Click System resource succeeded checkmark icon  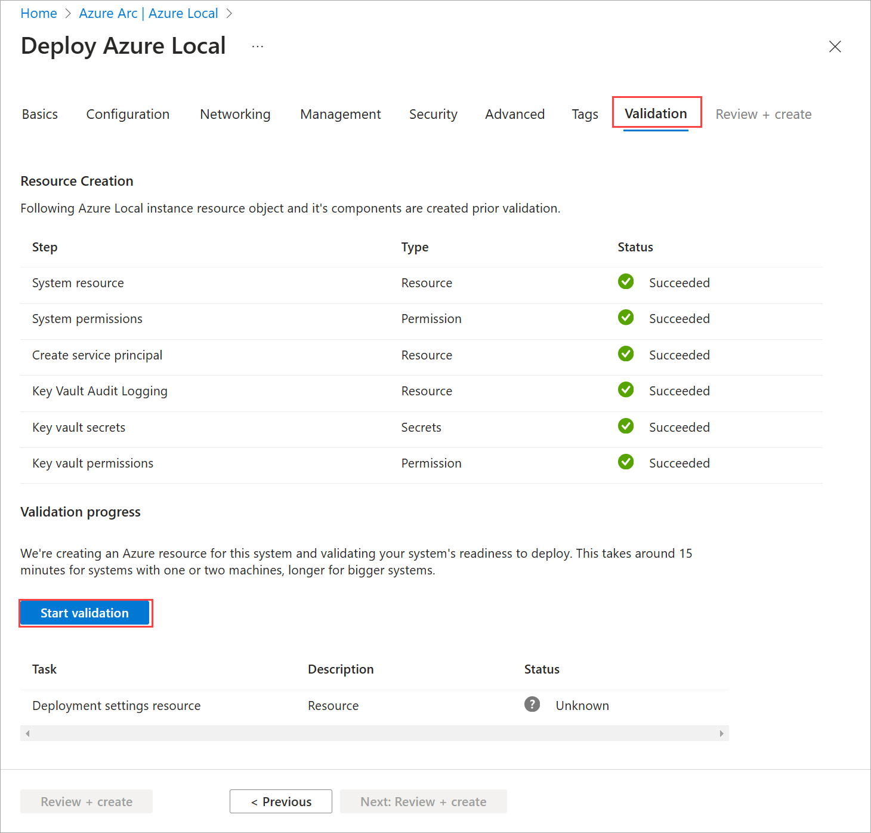point(625,282)
